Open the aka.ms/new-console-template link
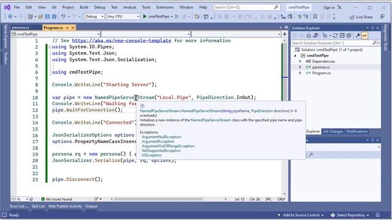392x220 pixels. (121, 40)
